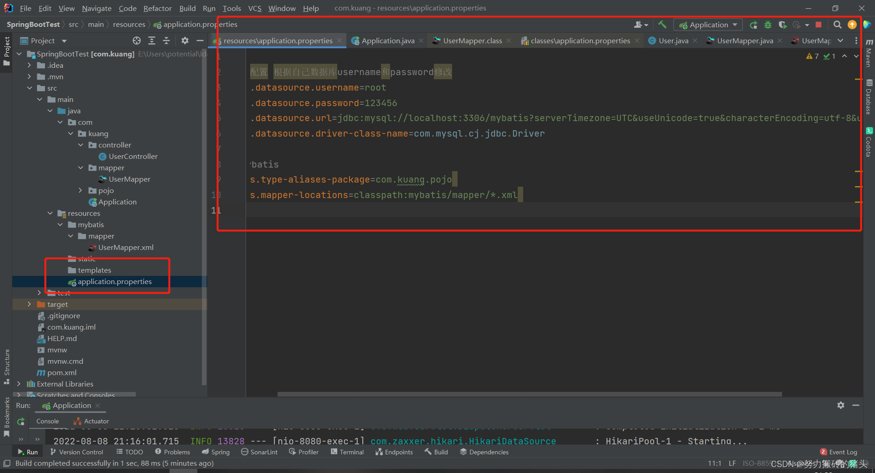875x473 pixels.
Task: Go to previous highlighted error arrow
Action: tap(844, 56)
